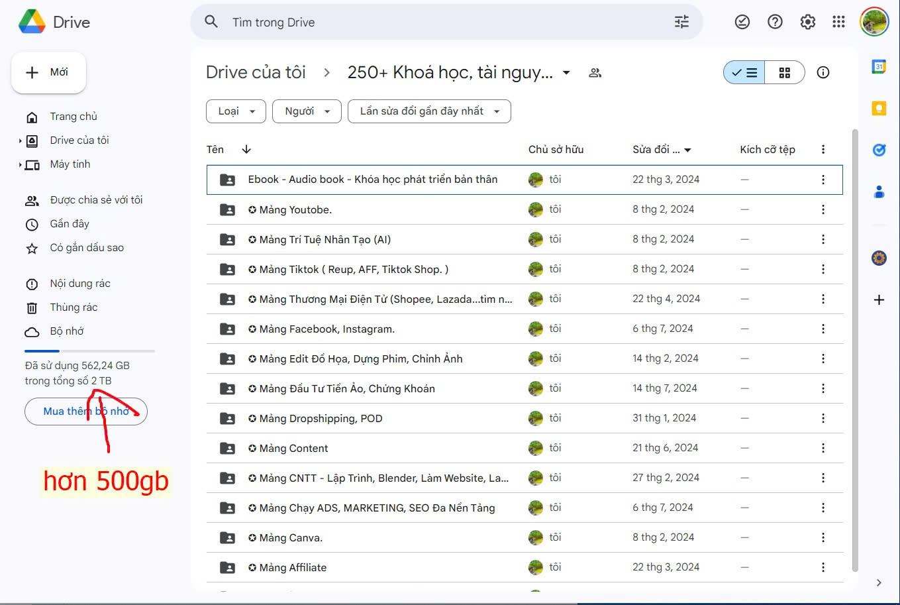Reverse sort direction arrow next to Tên

pyautogui.click(x=246, y=149)
